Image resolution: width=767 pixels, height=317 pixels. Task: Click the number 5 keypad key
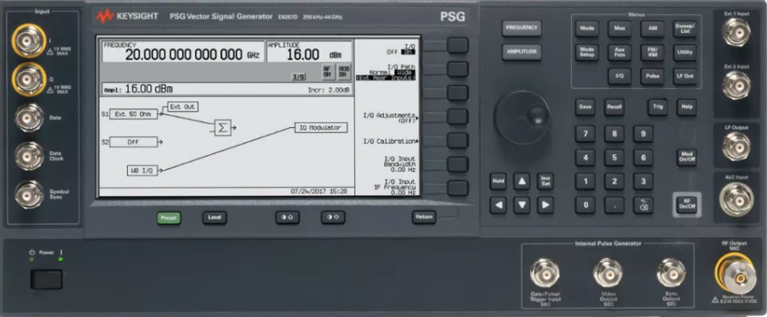(614, 158)
